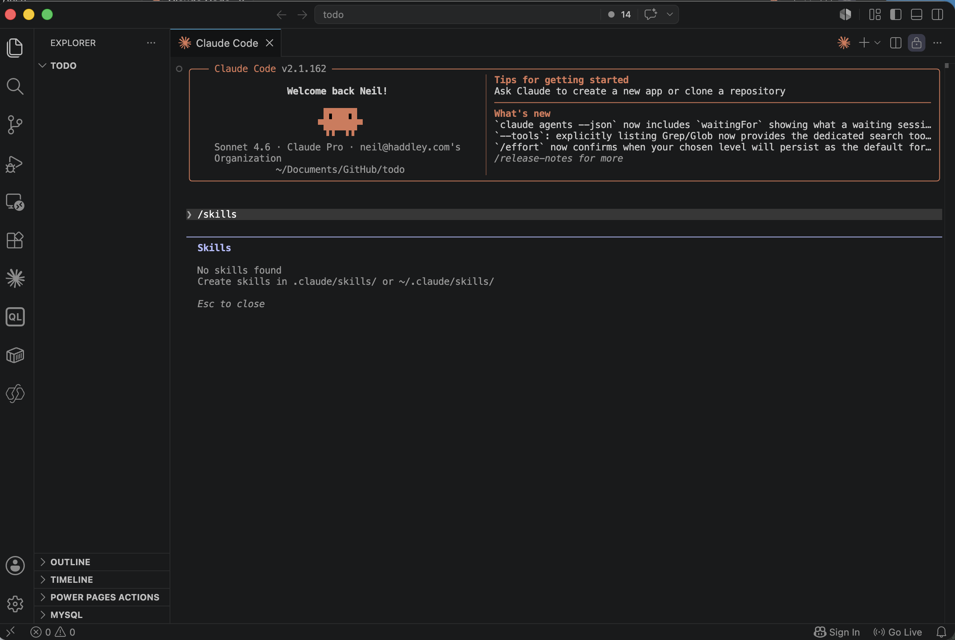Open the chat dropdown chevron in title bar

(x=670, y=14)
